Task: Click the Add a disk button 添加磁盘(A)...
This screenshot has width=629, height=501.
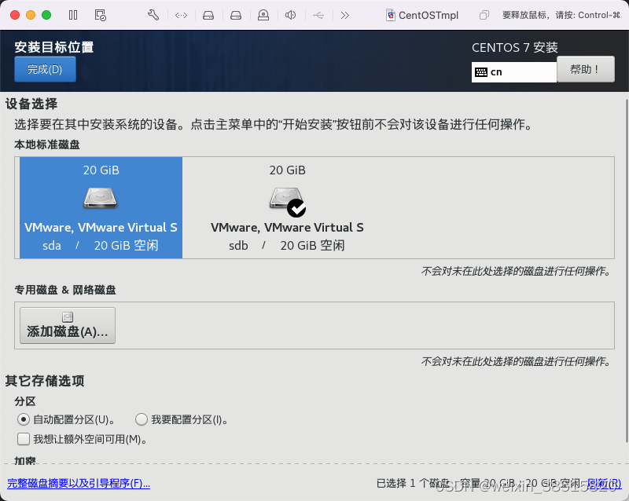Action: click(68, 325)
